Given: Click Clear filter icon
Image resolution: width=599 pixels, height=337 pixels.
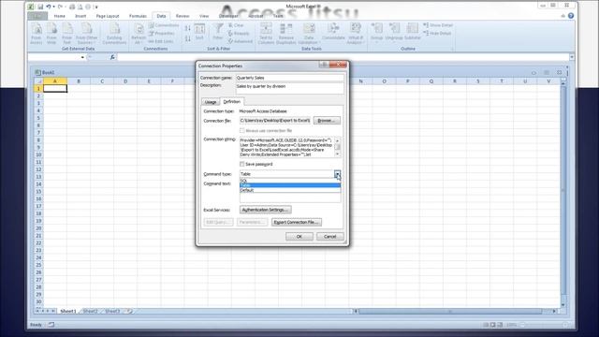Looking at the screenshot, I should 236,25.
